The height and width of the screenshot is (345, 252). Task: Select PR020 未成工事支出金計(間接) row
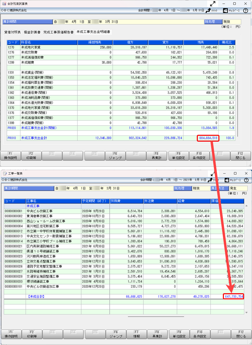point(121,128)
